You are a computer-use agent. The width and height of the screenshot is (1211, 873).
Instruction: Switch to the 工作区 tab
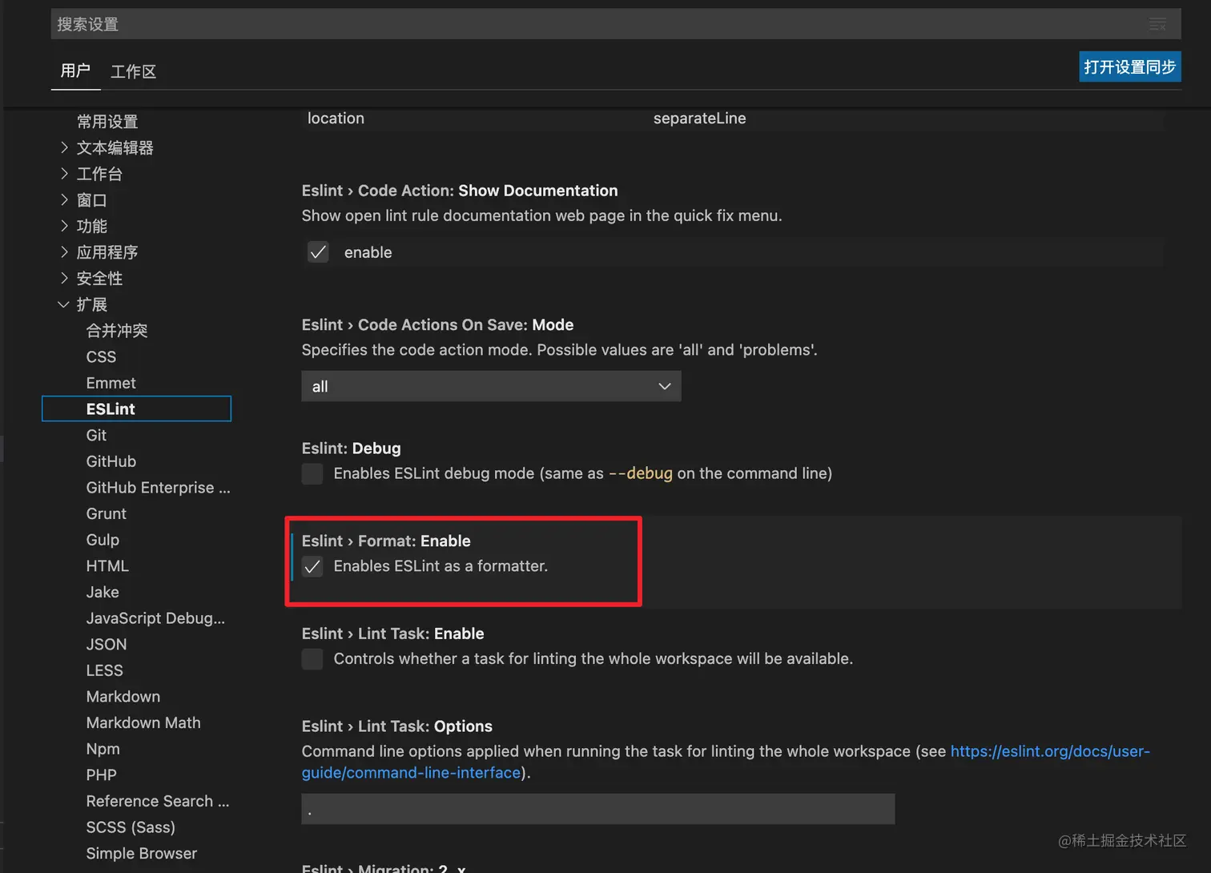(133, 72)
